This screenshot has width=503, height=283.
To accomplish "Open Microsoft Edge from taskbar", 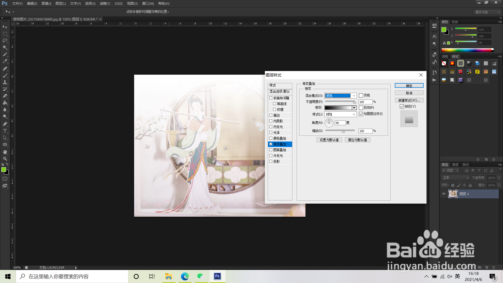I will click(x=185, y=276).
